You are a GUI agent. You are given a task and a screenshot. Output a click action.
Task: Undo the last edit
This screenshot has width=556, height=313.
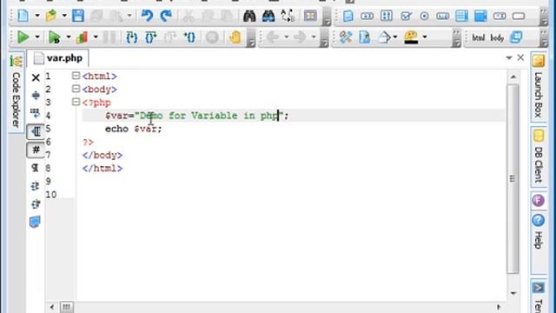[x=147, y=16]
